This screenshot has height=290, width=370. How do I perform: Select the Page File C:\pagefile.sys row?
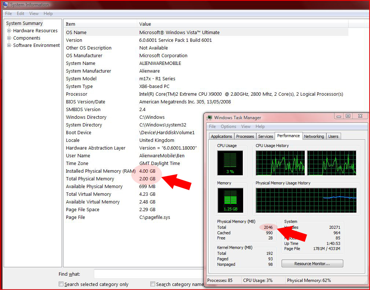pyautogui.click(x=133, y=217)
